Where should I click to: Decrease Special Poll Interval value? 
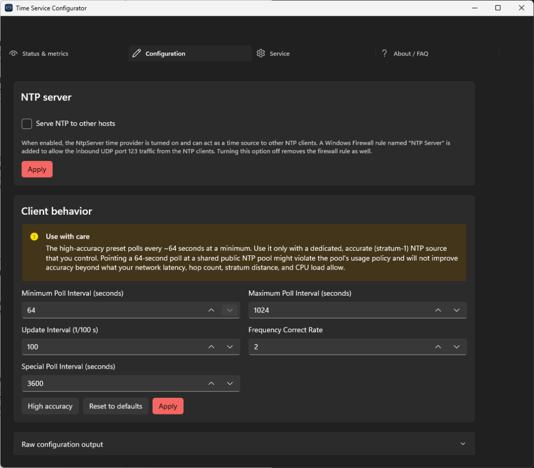pos(230,383)
